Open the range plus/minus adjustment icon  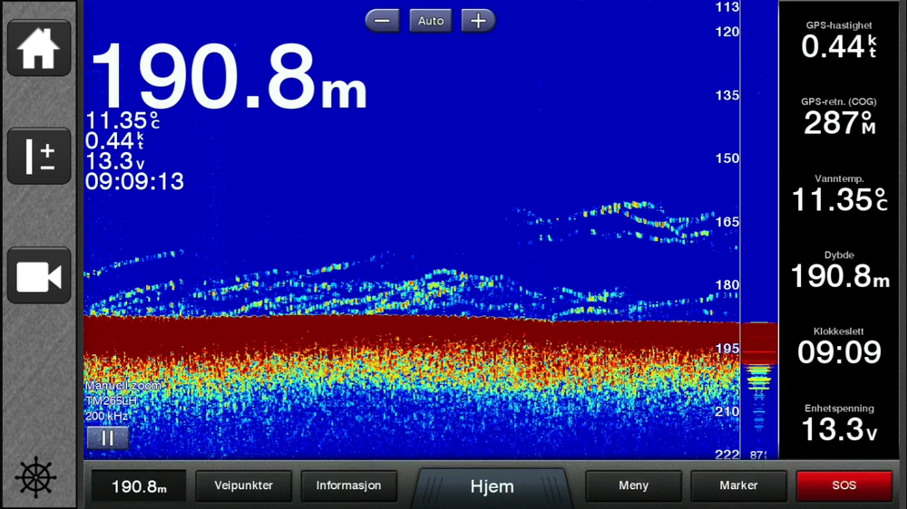pyautogui.click(x=39, y=156)
